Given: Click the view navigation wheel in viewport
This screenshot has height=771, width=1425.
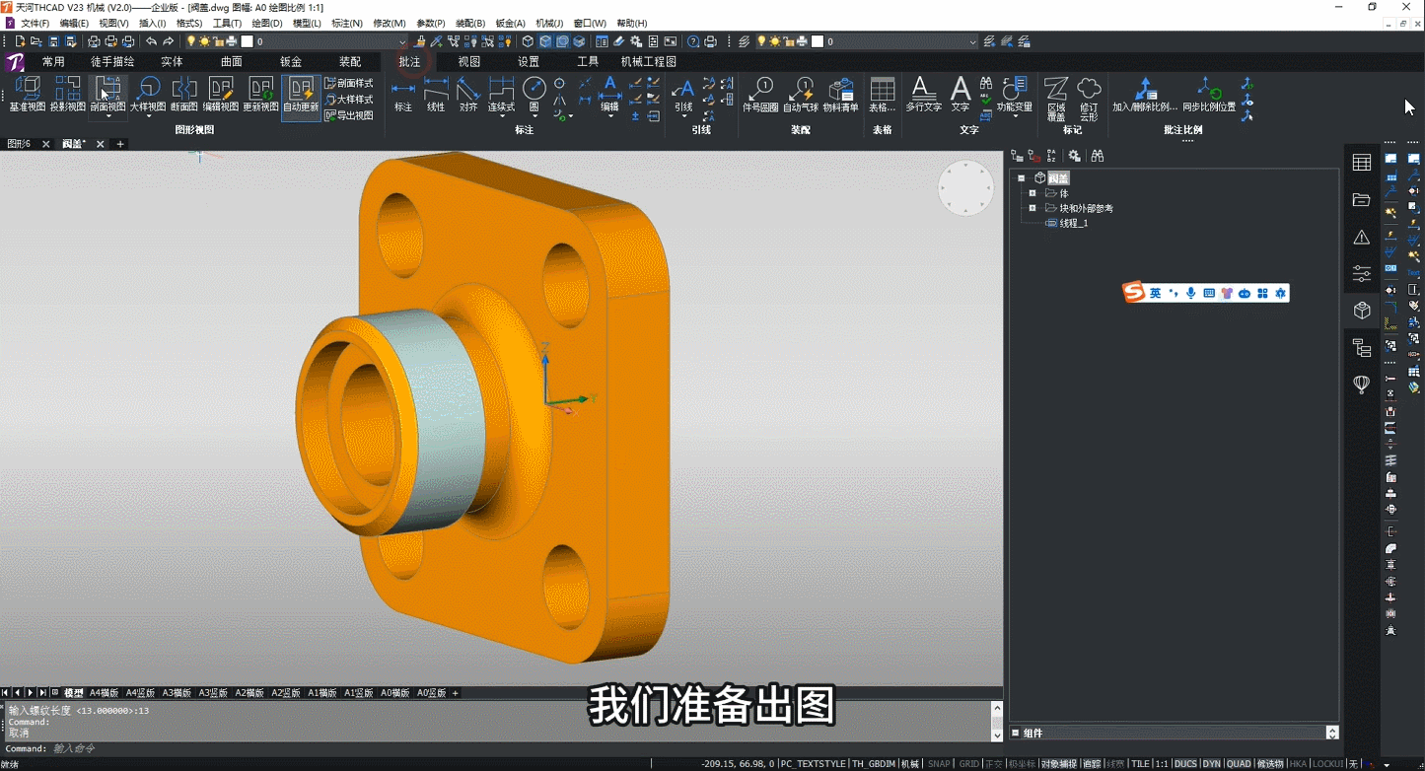Looking at the screenshot, I should point(965,187).
